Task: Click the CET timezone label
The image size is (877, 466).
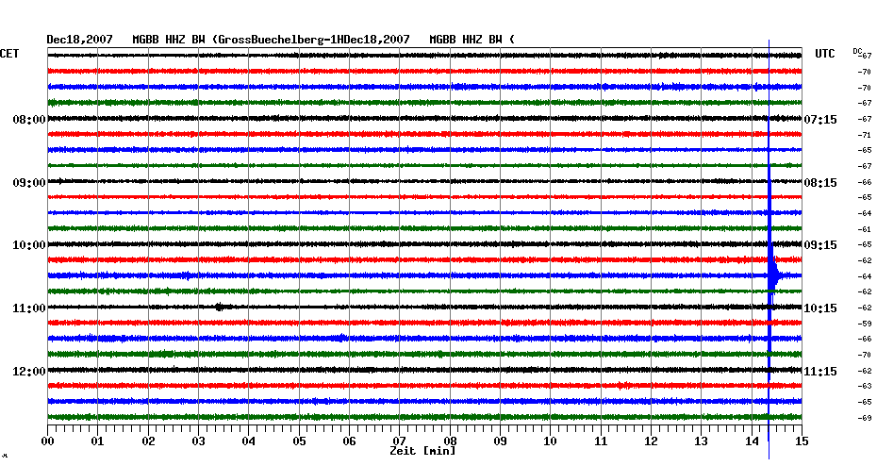Action: 9,54
